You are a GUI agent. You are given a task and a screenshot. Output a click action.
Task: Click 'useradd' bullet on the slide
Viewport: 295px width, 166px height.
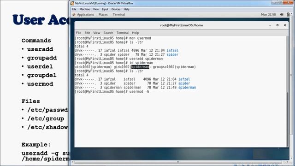coord(40,49)
